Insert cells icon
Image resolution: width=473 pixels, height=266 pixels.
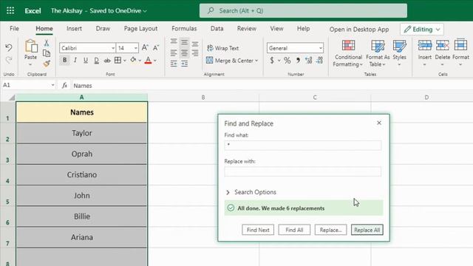click(424, 46)
